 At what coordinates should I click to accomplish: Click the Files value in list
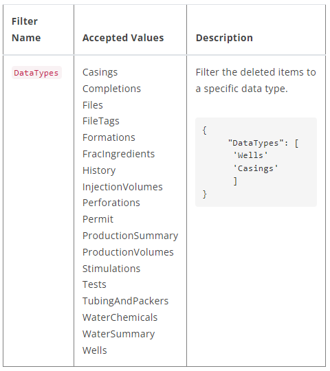click(93, 105)
